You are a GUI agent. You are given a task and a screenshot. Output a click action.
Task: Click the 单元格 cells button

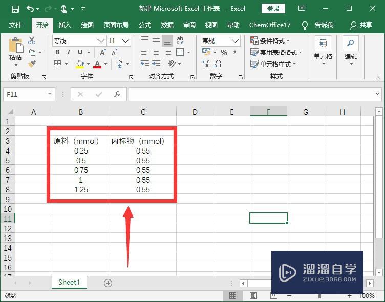(323, 51)
